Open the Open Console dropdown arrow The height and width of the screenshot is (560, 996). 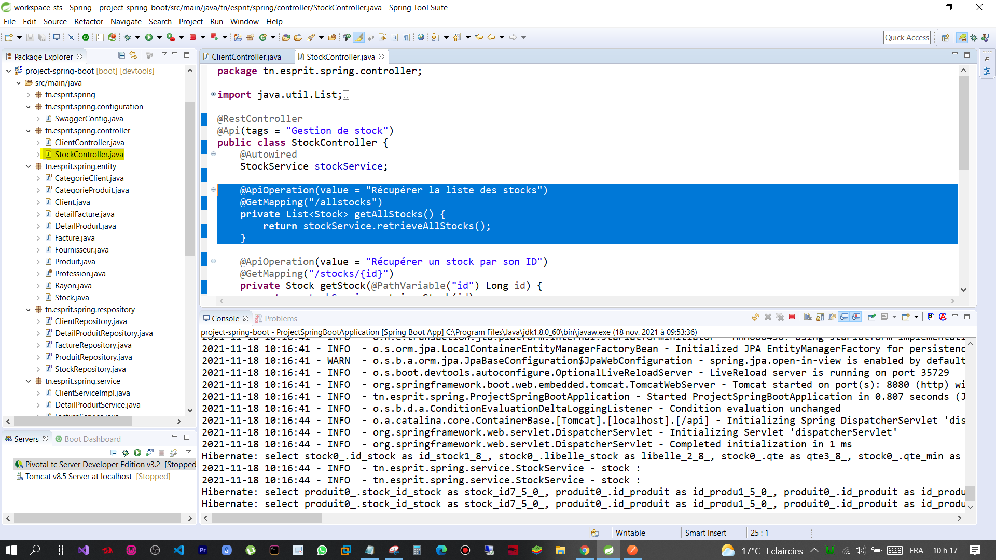(916, 317)
